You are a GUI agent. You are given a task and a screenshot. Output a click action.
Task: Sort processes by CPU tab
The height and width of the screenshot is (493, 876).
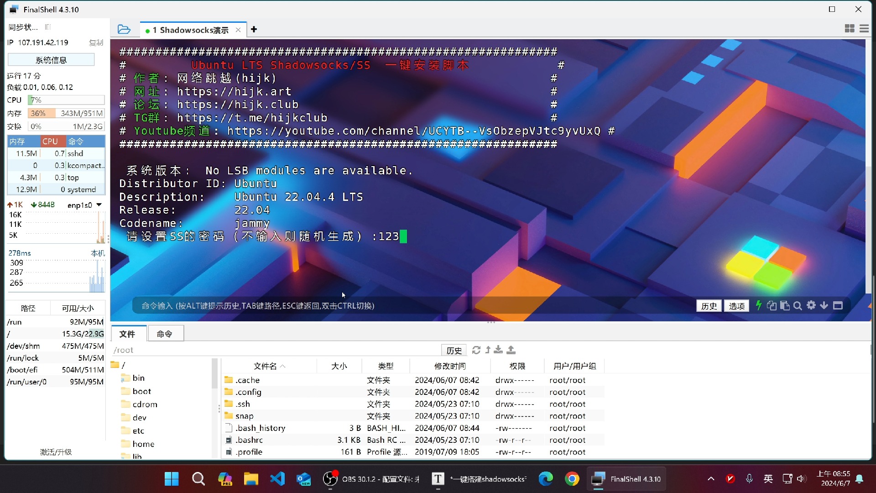pyautogui.click(x=53, y=142)
